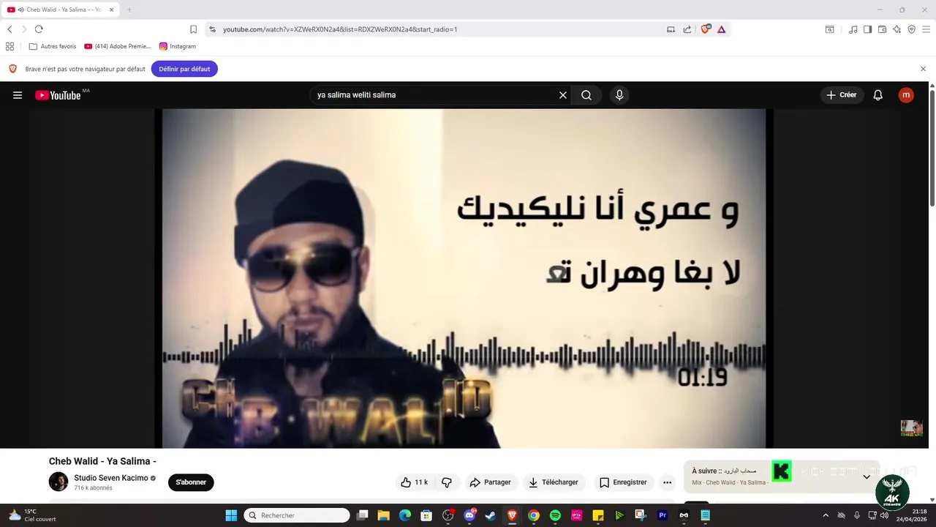
Task: Show hidden system tray icons
Action: coord(826,515)
